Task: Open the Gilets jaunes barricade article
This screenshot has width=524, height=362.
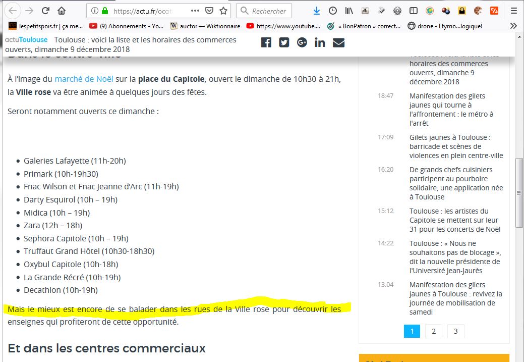Action: (x=456, y=146)
